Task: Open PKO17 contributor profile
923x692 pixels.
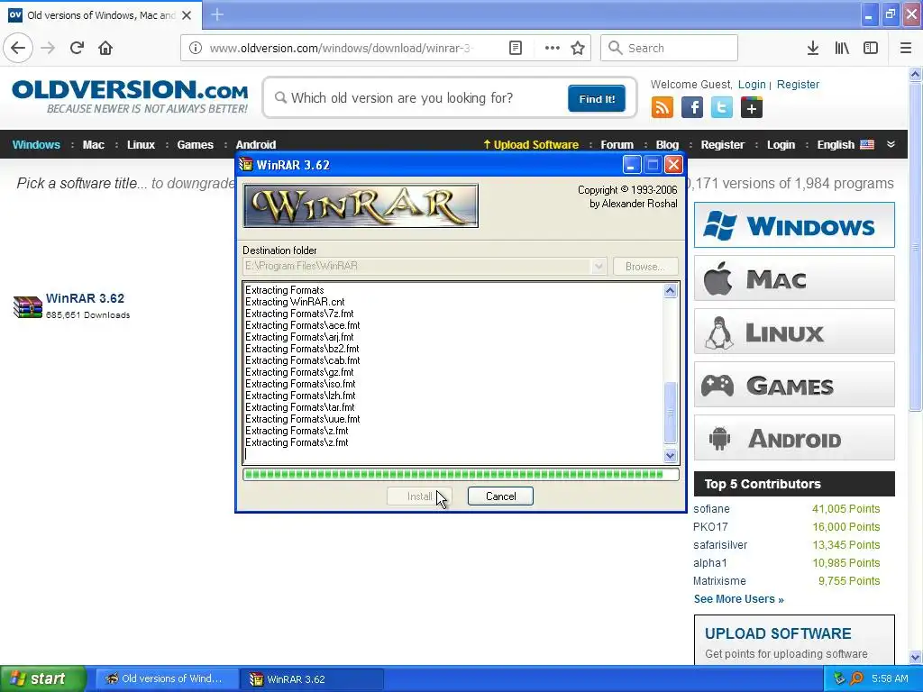Action: click(710, 527)
